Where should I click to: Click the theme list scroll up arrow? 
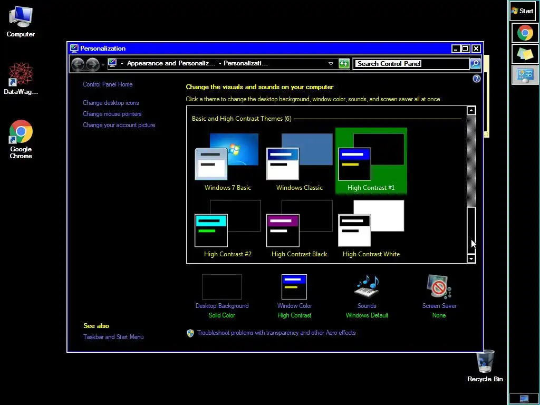471,111
